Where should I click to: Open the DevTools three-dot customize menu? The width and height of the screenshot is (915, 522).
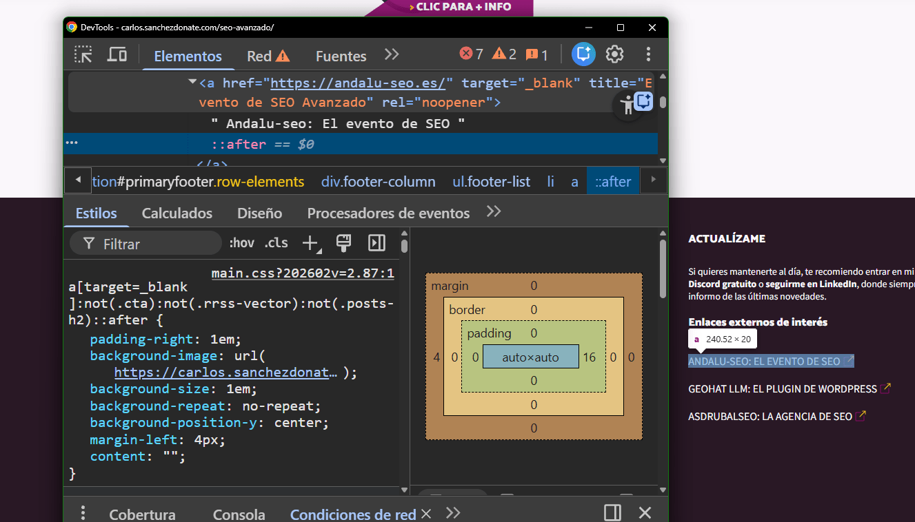(648, 54)
